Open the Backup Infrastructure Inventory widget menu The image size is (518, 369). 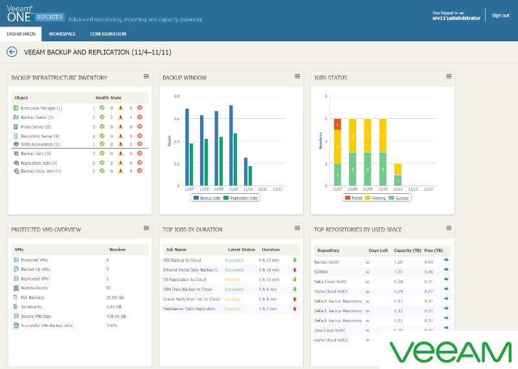tap(146, 76)
